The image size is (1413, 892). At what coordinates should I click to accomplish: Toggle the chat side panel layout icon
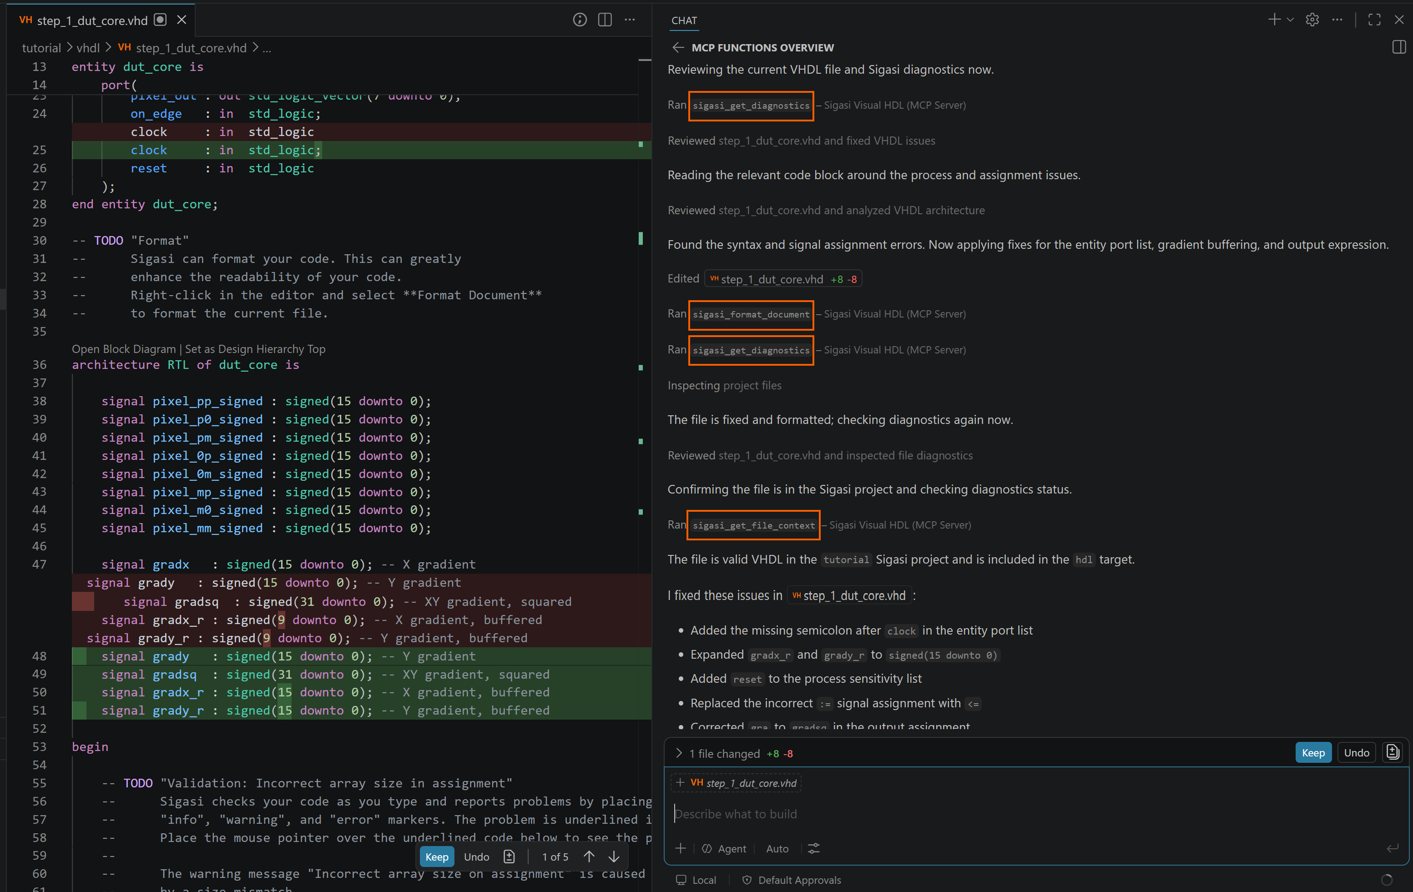click(x=1399, y=48)
